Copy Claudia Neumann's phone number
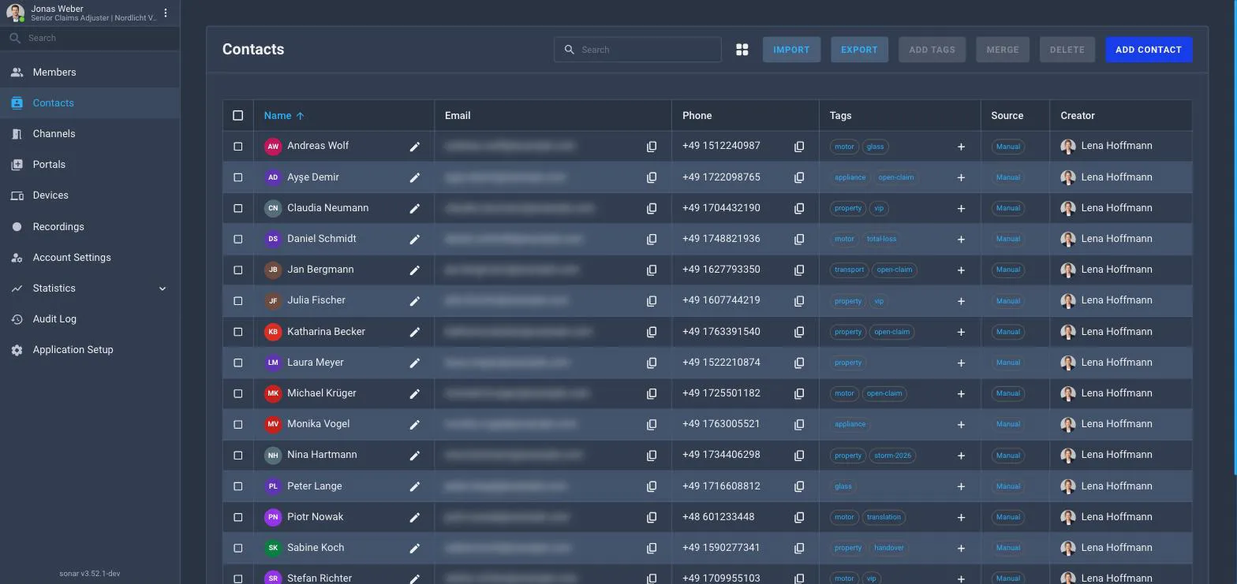This screenshot has height=584, width=1237. (x=799, y=208)
